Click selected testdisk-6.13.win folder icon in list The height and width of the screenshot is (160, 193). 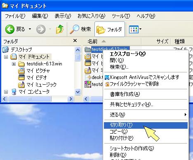(x=87, y=49)
